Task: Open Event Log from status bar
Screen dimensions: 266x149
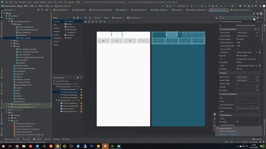Action: (257, 139)
